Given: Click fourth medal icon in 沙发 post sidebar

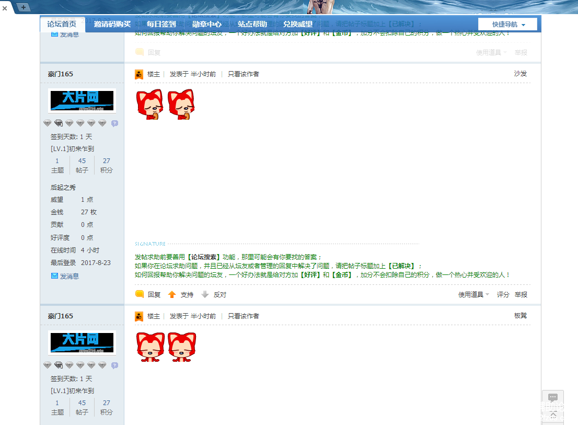Looking at the screenshot, I should click(80, 123).
